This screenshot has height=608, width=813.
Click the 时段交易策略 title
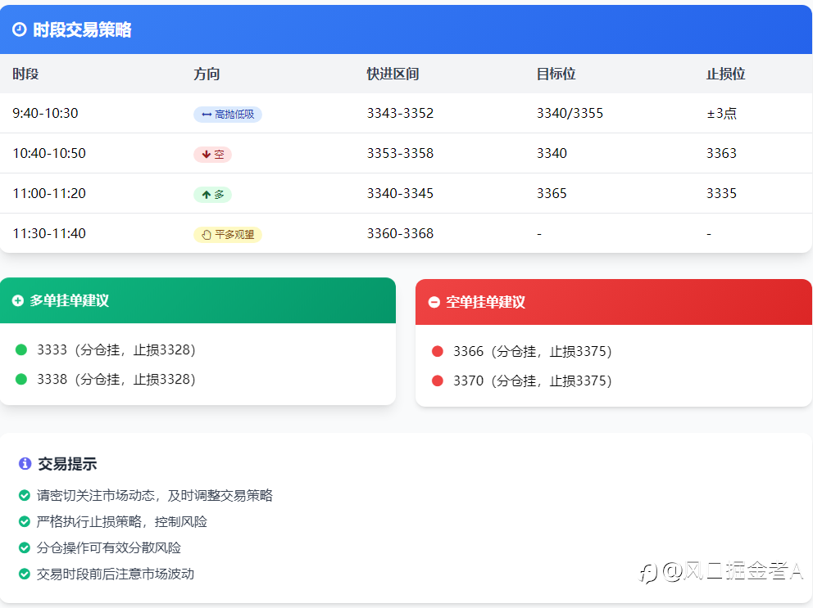[x=82, y=30]
